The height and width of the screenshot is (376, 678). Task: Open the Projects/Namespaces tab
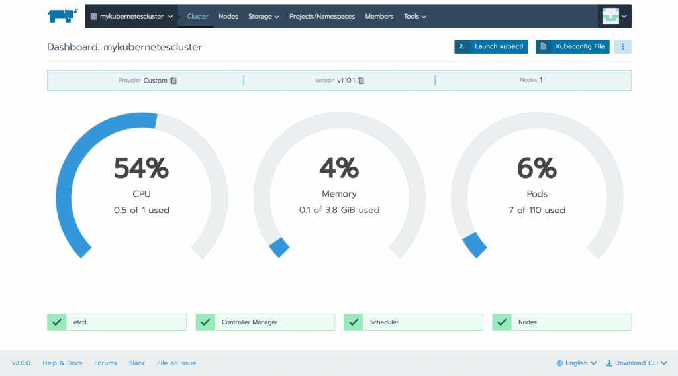pyautogui.click(x=322, y=16)
